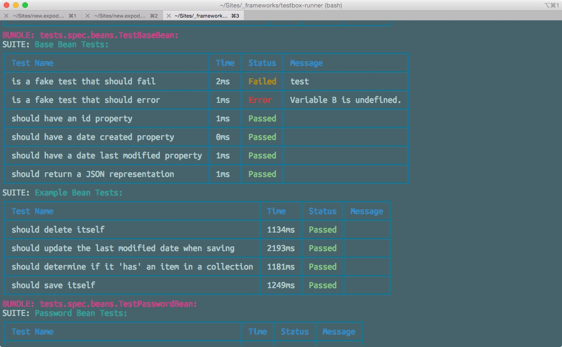Switch to the ⌘2 terminal tab
The height and width of the screenshot is (347, 562).
123,16
